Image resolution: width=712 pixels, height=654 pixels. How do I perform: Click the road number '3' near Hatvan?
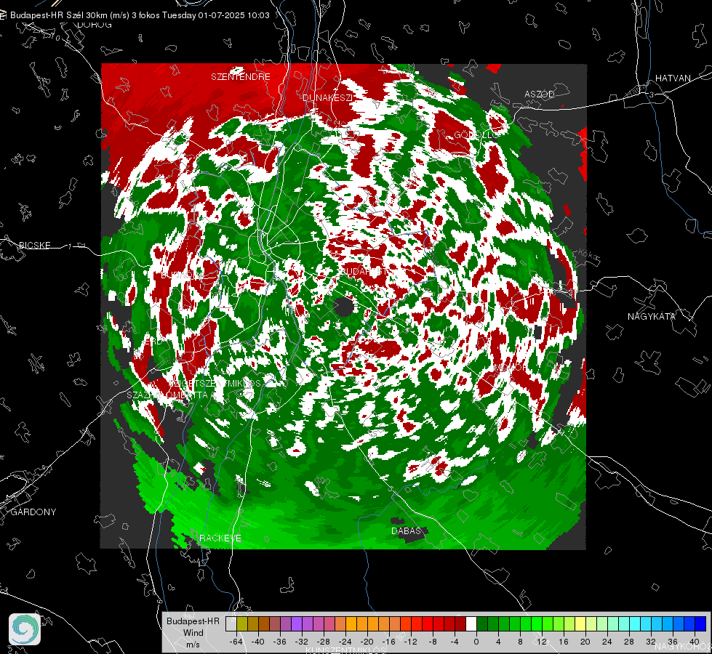[x=652, y=94]
